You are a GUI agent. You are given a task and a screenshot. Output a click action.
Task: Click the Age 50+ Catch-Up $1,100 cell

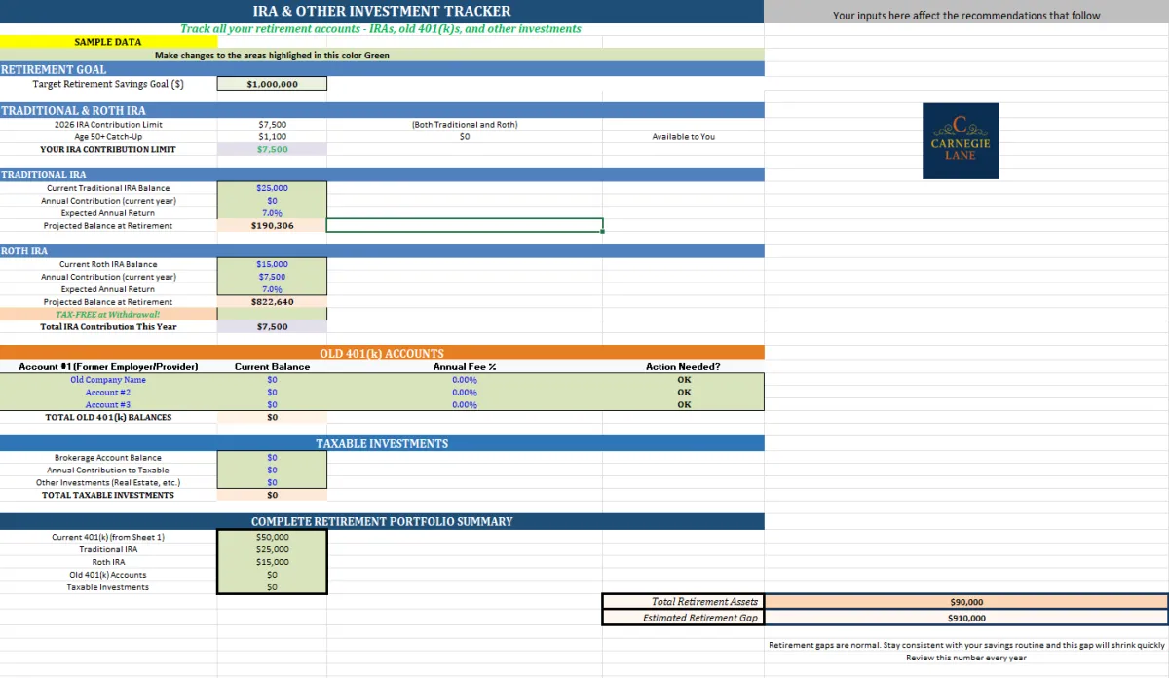point(273,137)
